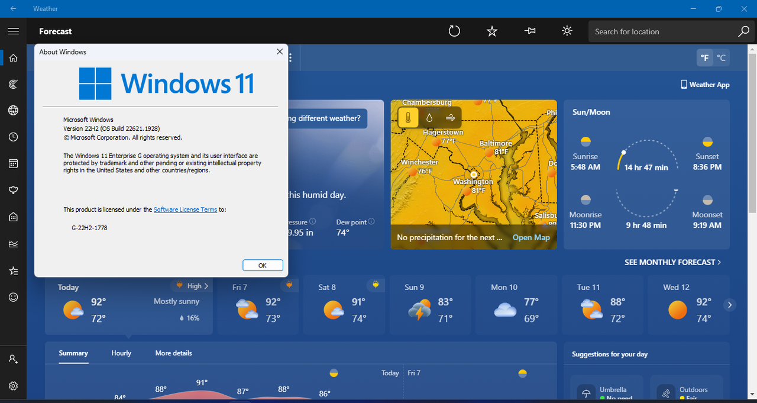Open SEE MONTHLY FORECAST link

673,262
